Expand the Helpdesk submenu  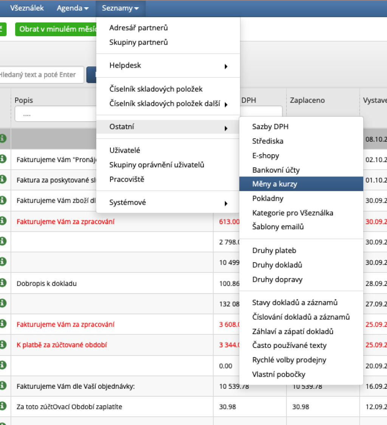click(x=168, y=65)
